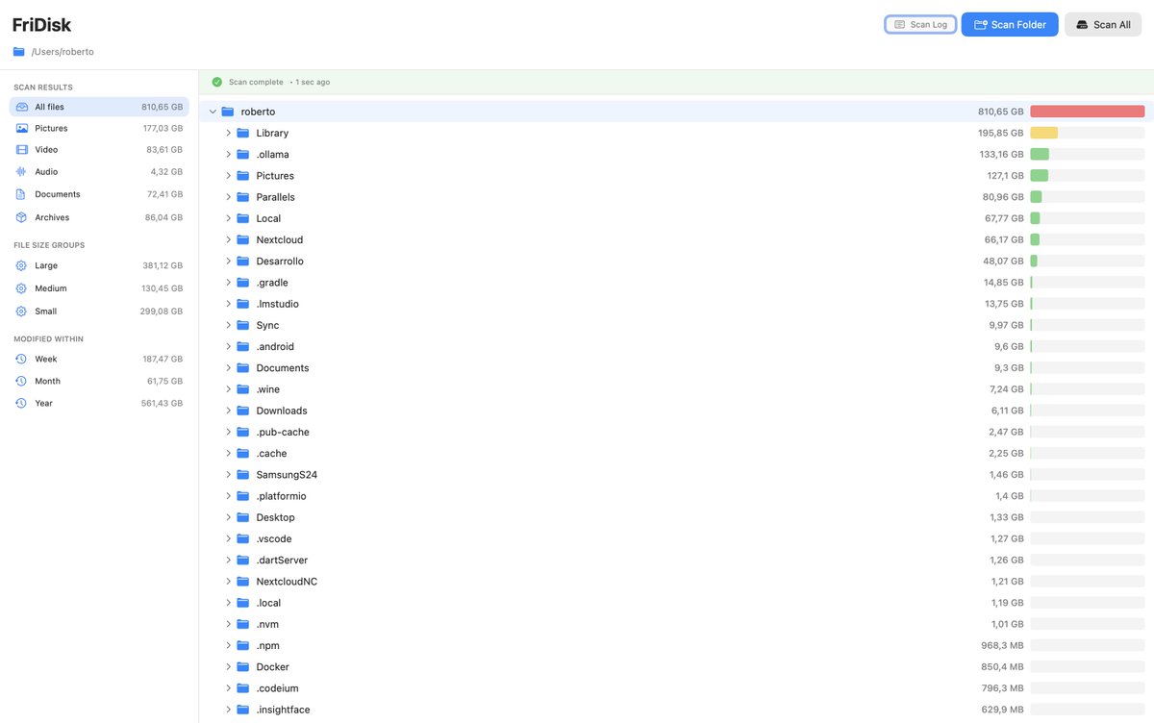Expand the .npm folder chevron
The height and width of the screenshot is (723, 1154).
pyautogui.click(x=229, y=645)
